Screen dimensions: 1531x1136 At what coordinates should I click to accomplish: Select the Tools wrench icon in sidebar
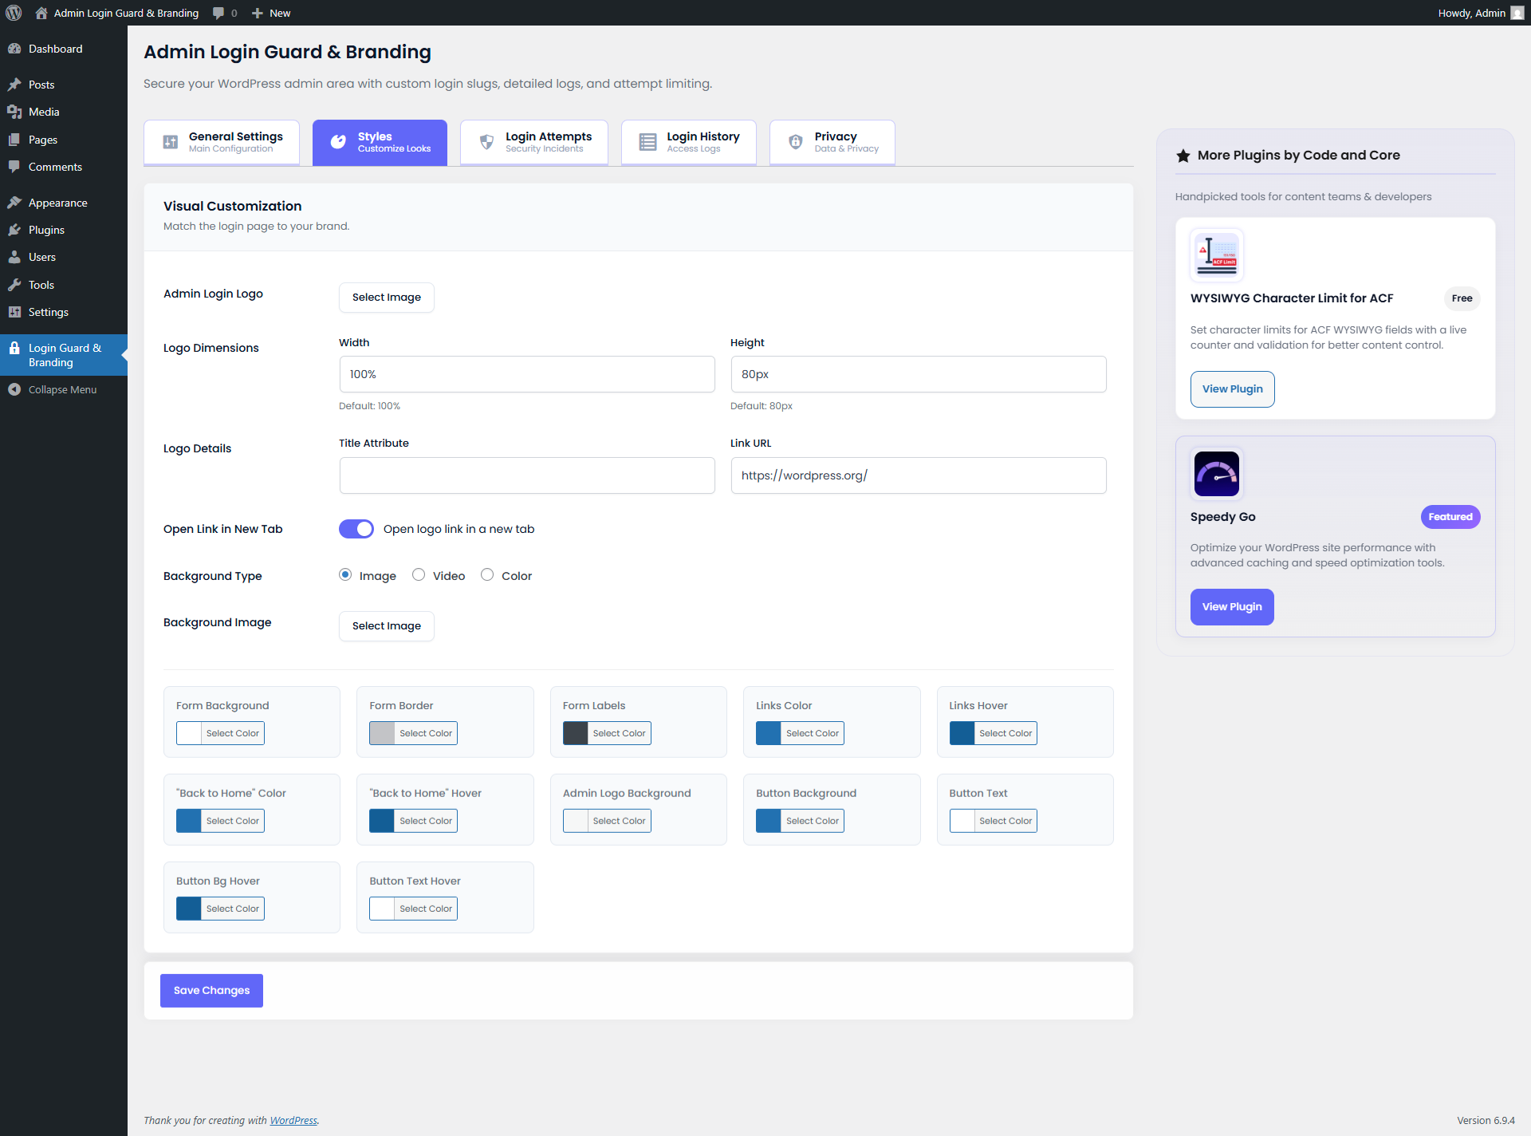click(x=15, y=285)
